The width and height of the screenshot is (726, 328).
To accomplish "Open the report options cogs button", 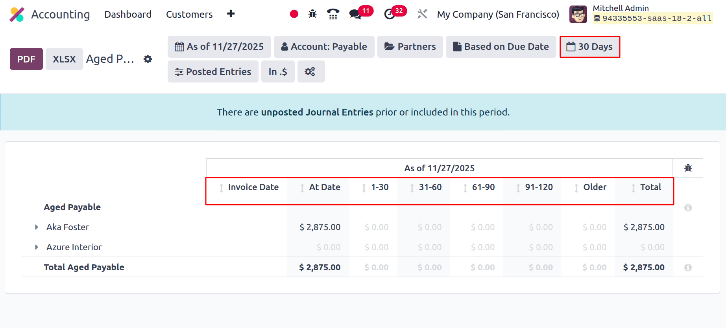I will pyautogui.click(x=311, y=71).
